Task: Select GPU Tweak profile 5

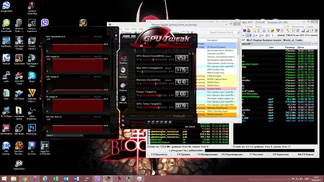Action: click(x=166, y=122)
